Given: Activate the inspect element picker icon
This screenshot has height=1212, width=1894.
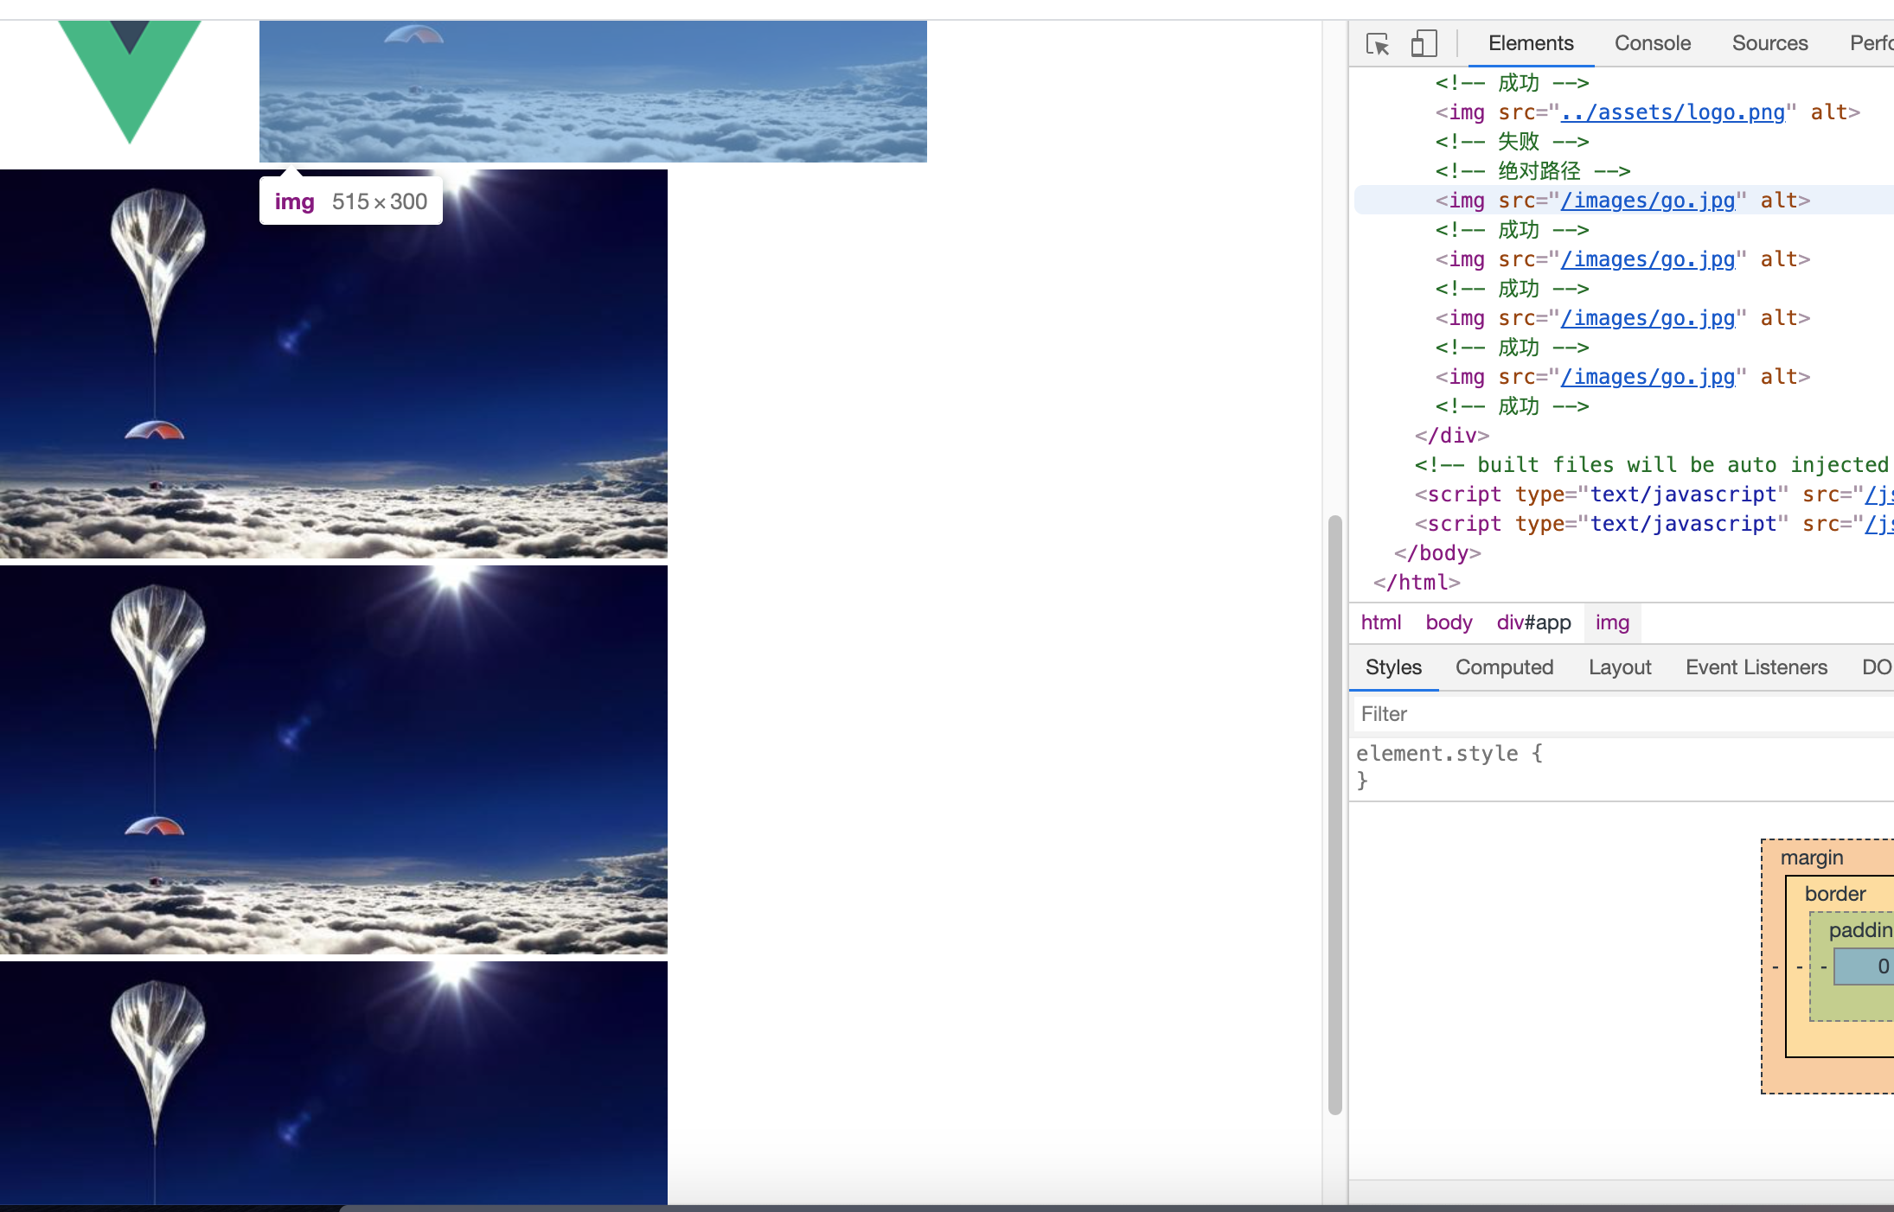Looking at the screenshot, I should click(1378, 43).
